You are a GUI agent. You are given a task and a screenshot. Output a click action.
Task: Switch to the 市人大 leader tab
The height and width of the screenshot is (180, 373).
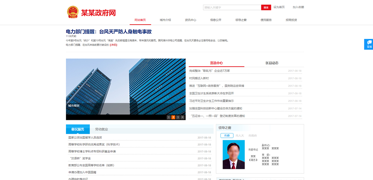point(240,136)
